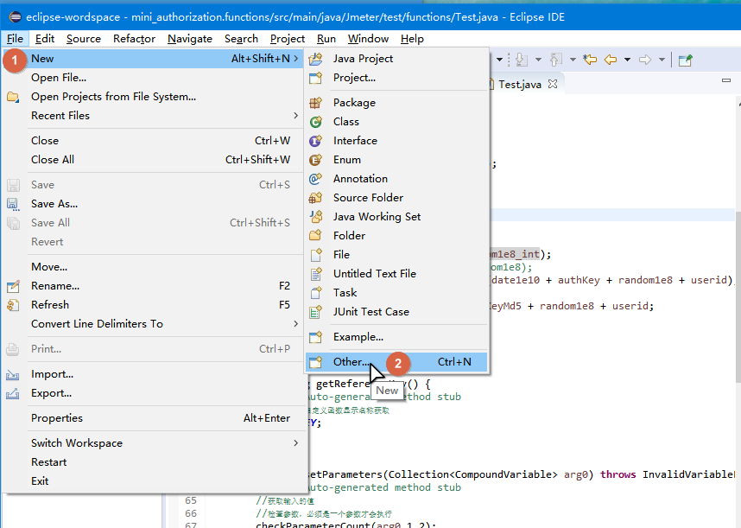Open Next Annotation dropdown arrow in toolbar
Image resolution: width=741 pixels, height=528 pixels.
[x=538, y=60]
